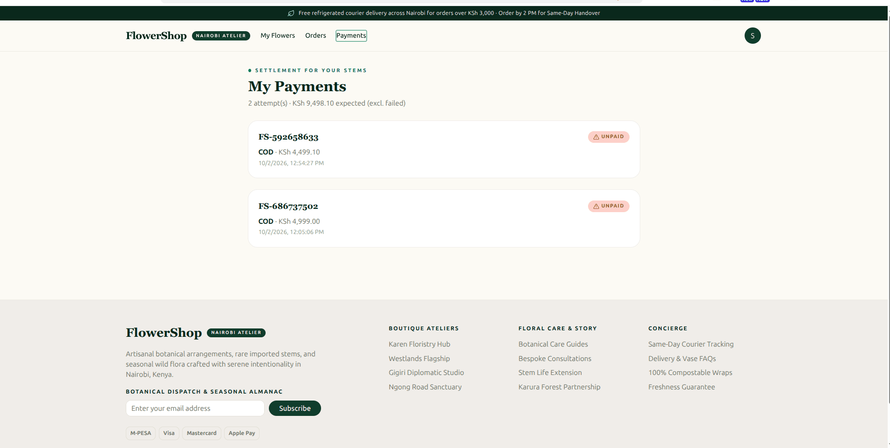
Task: Select the Apple Pay payment badge
Action: pos(242,433)
